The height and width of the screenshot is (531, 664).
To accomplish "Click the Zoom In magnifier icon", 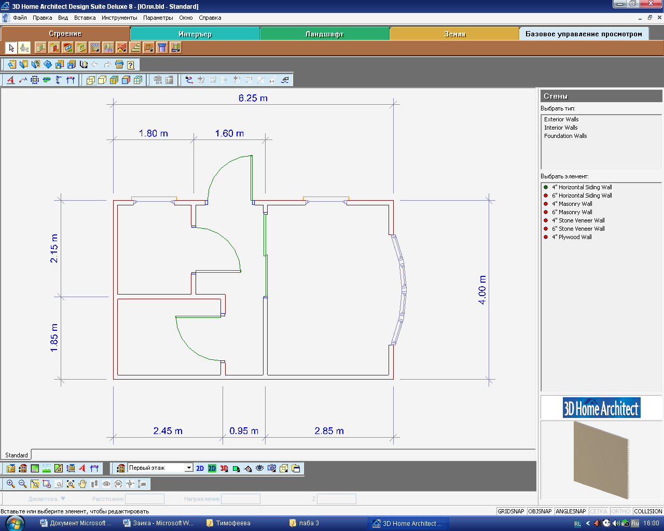I will pyautogui.click(x=10, y=484).
